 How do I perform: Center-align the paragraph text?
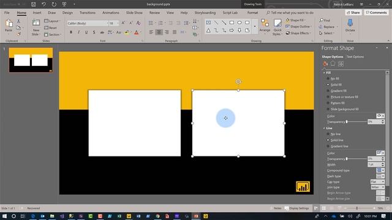pyautogui.click(x=159, y=32)
